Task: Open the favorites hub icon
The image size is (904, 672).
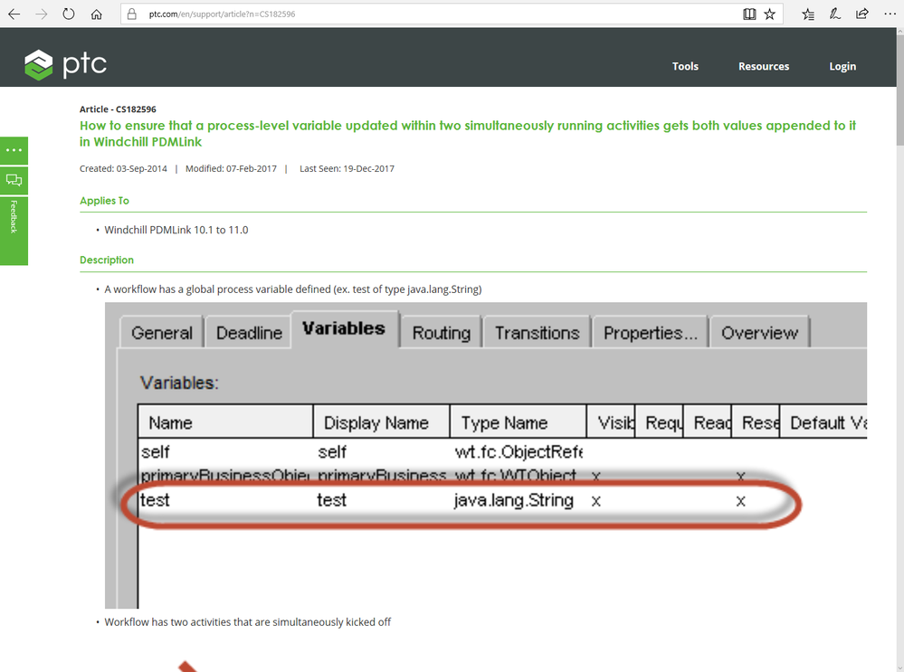Action: click(x=808, y=14)
